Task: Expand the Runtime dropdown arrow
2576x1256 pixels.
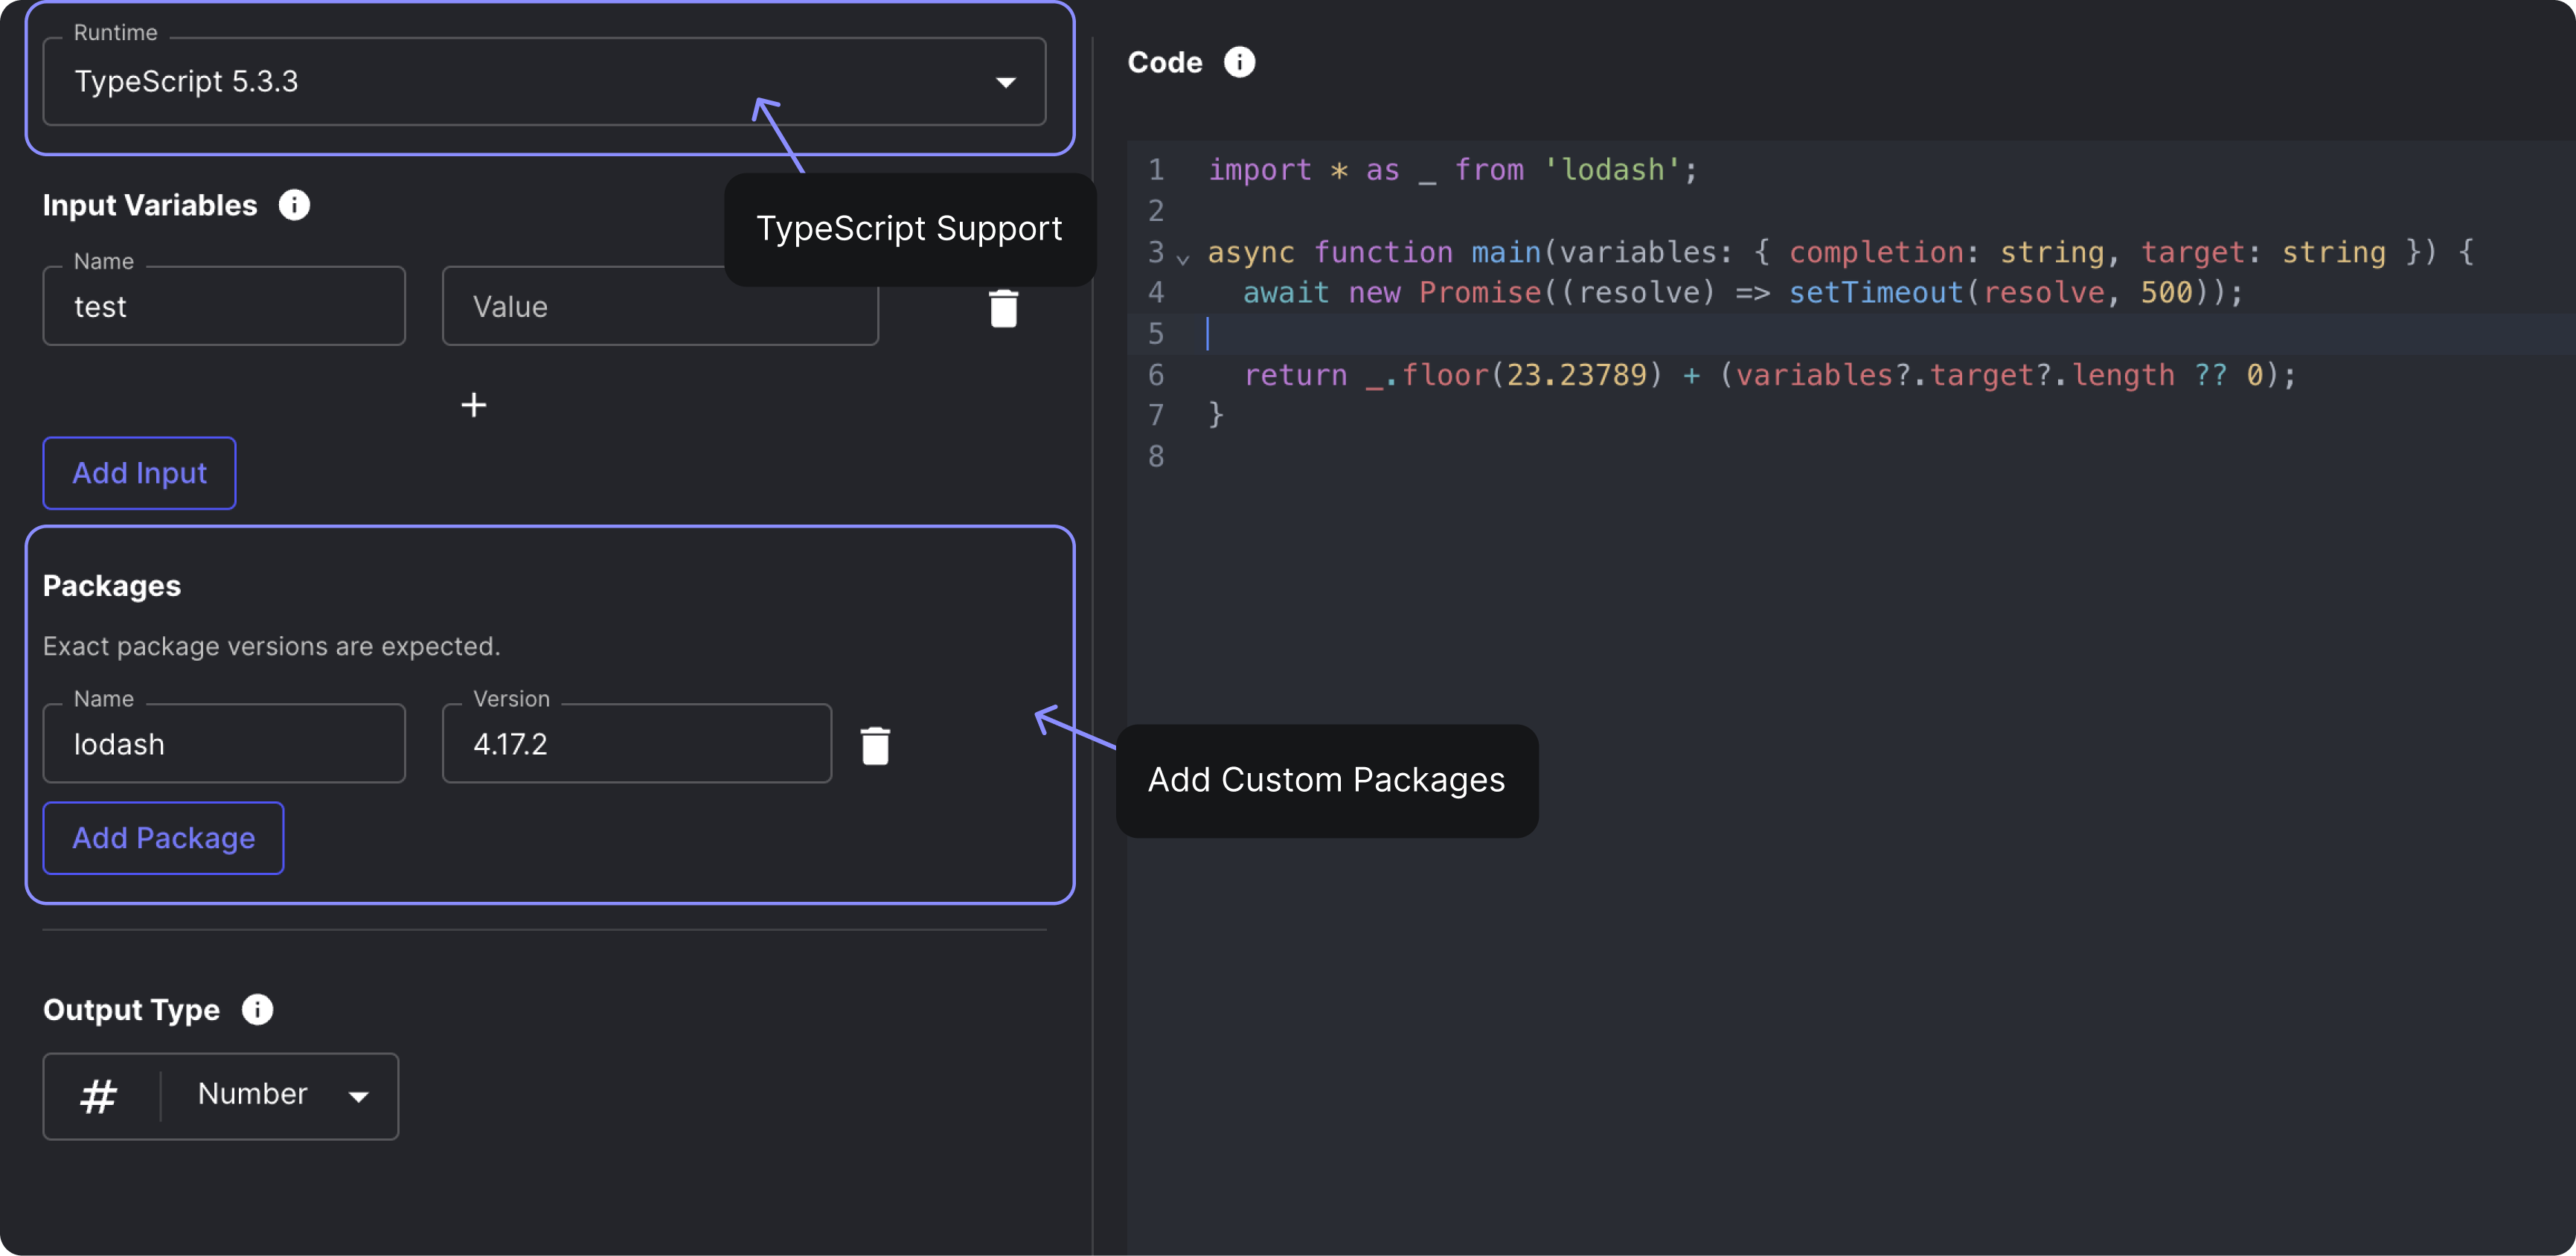Action: pos(1006,82)
